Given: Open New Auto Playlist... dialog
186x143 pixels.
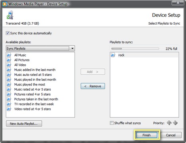Looking at the screenshot, I should pyautogui.click(x=24, y=124).
